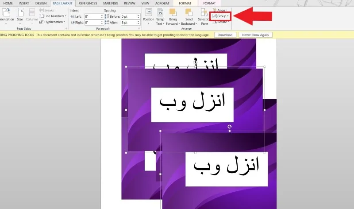
Task: Adjust the Indent Right spinner arrows
Action: tap(102, 23)
